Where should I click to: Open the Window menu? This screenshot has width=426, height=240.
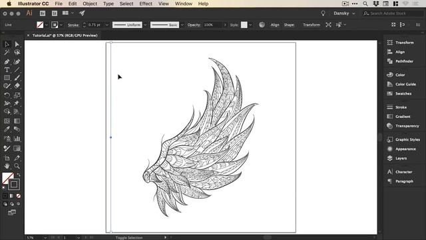point(184,4)
